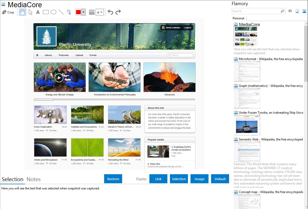This screenshot has height=209, width=308.
Task: Click the Restore button
Action: point(113,179)
